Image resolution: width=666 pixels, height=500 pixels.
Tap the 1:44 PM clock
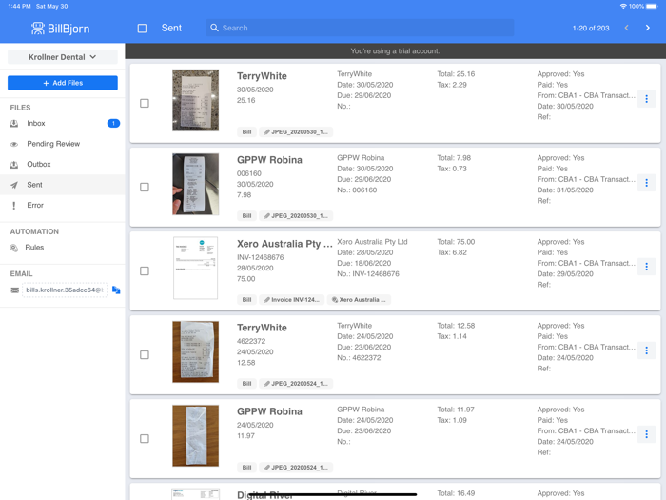click(x=20, y=6)
